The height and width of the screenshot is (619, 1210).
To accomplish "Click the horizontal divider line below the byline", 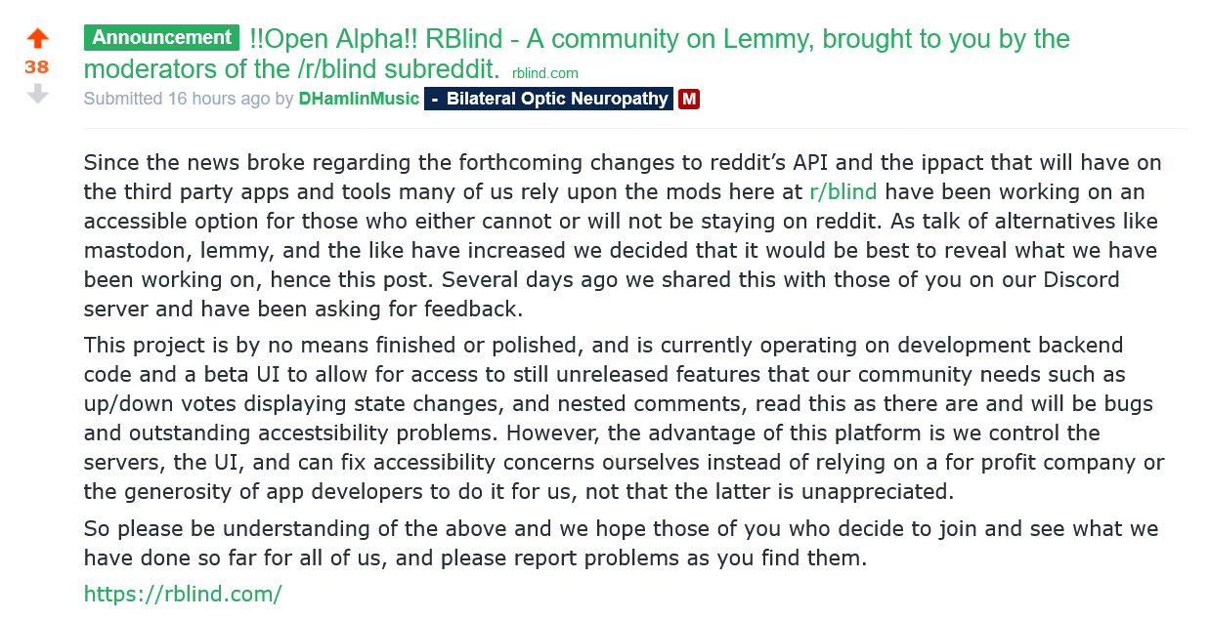I will 635,128.
